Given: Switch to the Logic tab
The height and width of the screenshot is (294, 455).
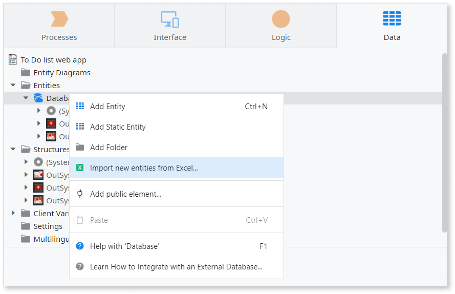Looking at the screenshot, I should click(280, 25).
